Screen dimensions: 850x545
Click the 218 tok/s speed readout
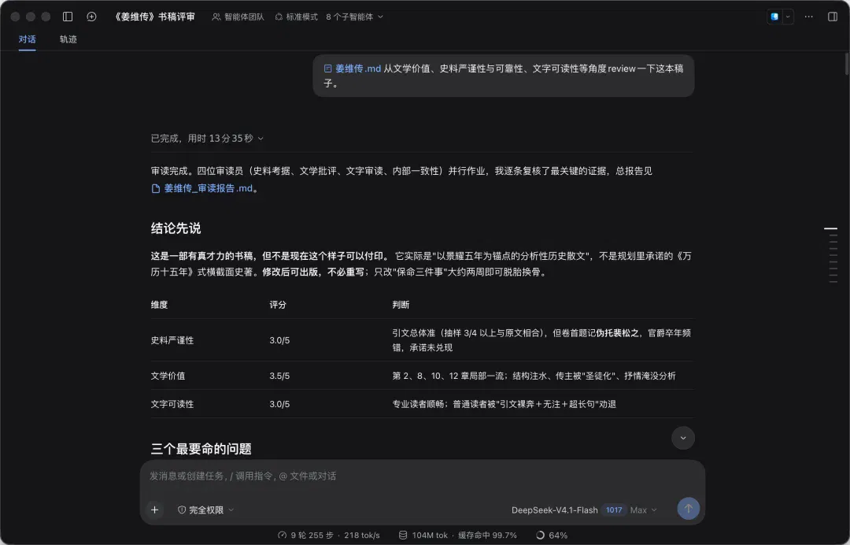pyautogui.click(x=361, y=536)
